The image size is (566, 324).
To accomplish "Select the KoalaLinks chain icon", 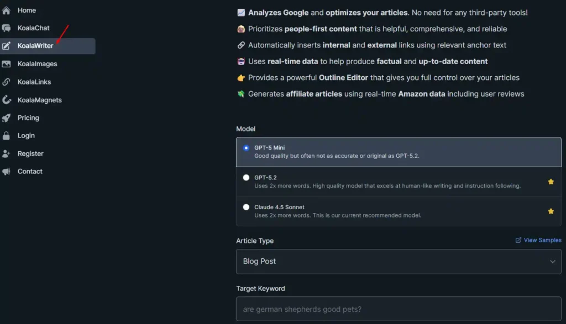I will click(x=8, y=82).
